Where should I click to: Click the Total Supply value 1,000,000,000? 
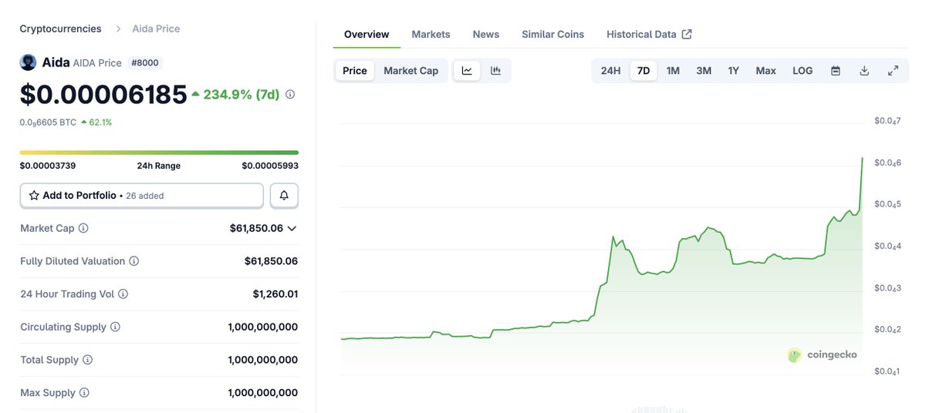click(x=262, y=360)
